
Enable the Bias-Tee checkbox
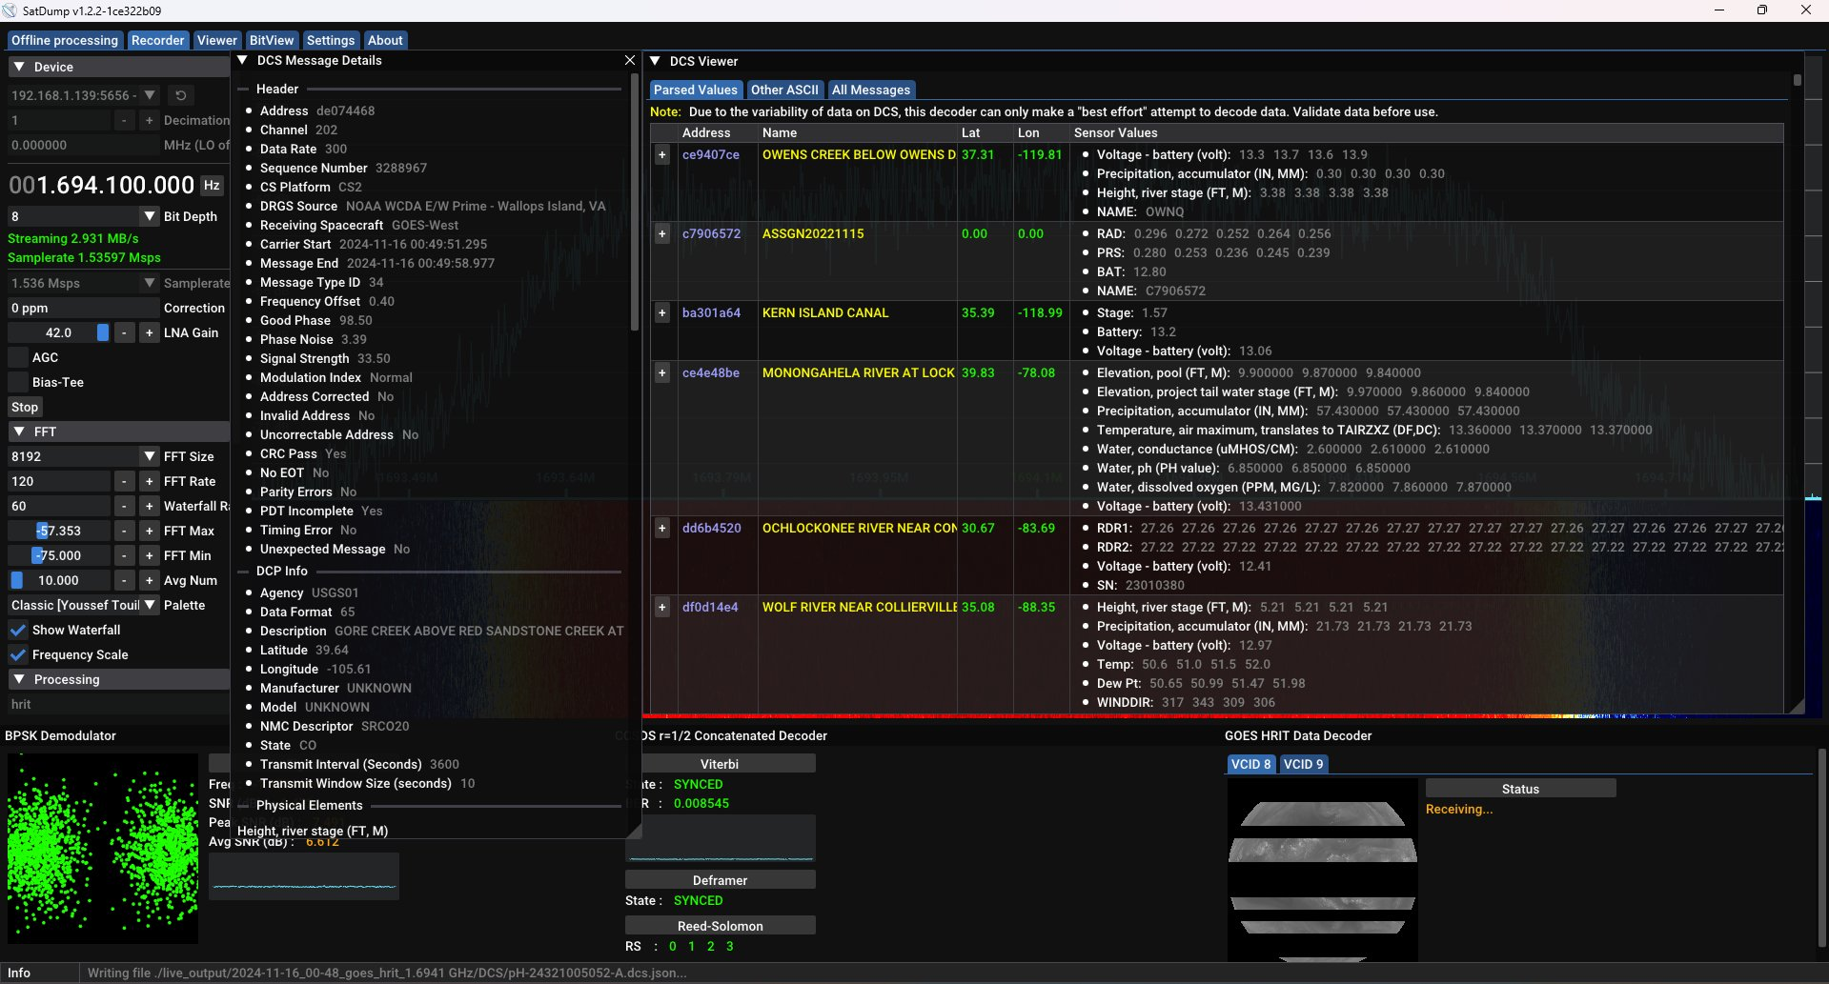tap(17, 382)
